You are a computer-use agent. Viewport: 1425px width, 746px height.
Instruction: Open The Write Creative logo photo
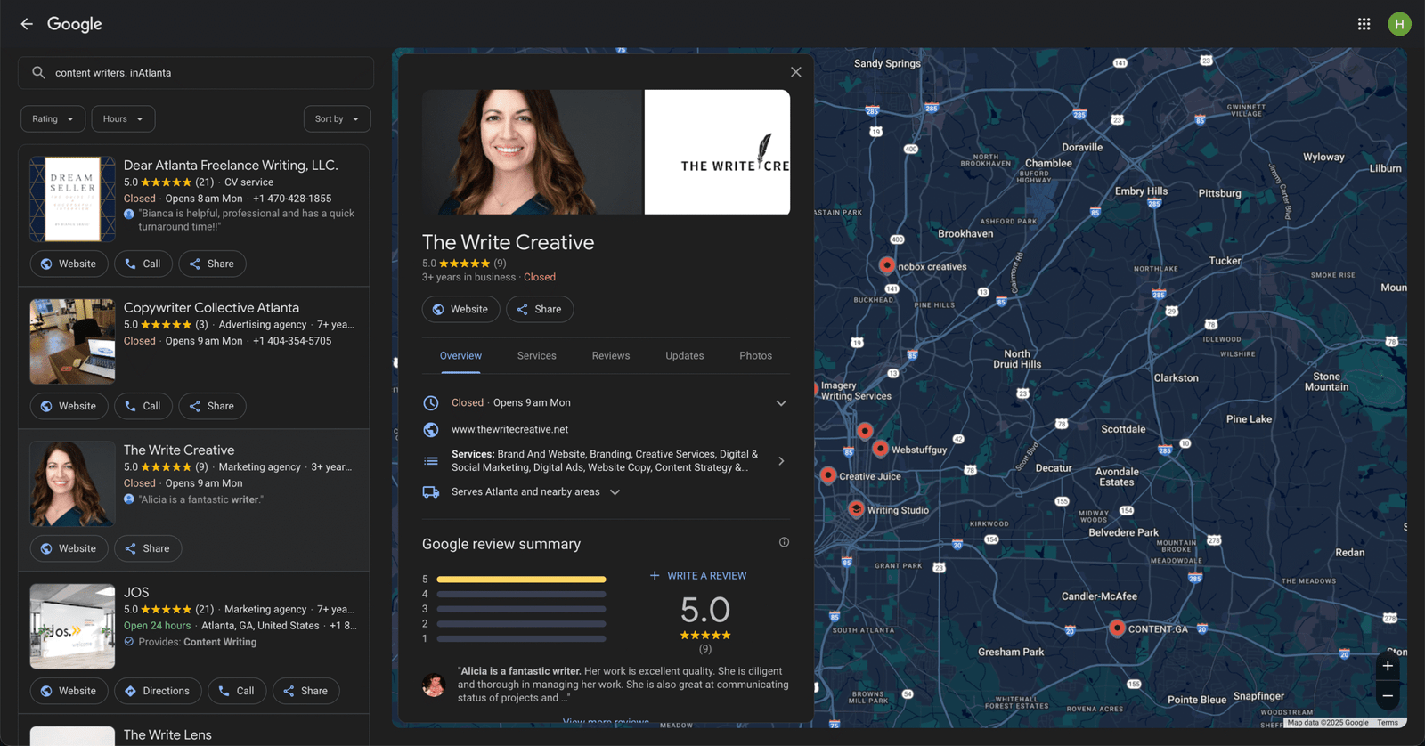coord(717,152)
